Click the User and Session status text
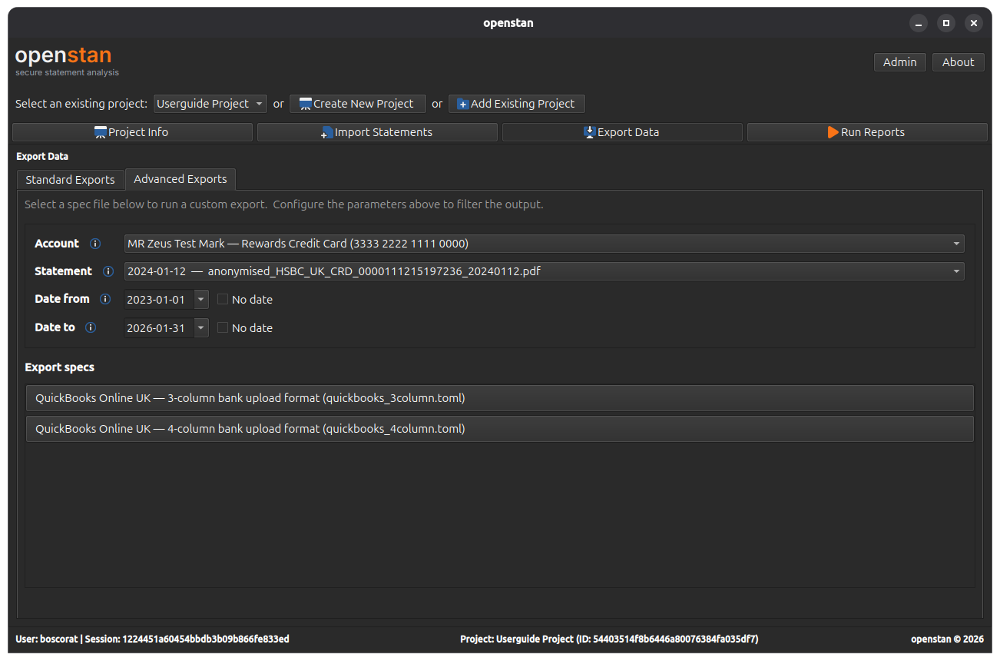Image resolution: width=1000 pixels, height=661 pixels. click(x=152, y=639)
